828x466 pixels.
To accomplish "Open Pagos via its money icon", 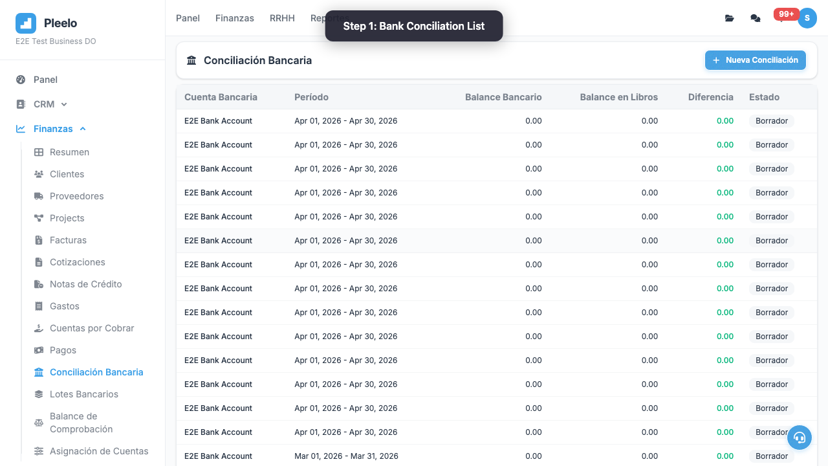I will [39, 350].
